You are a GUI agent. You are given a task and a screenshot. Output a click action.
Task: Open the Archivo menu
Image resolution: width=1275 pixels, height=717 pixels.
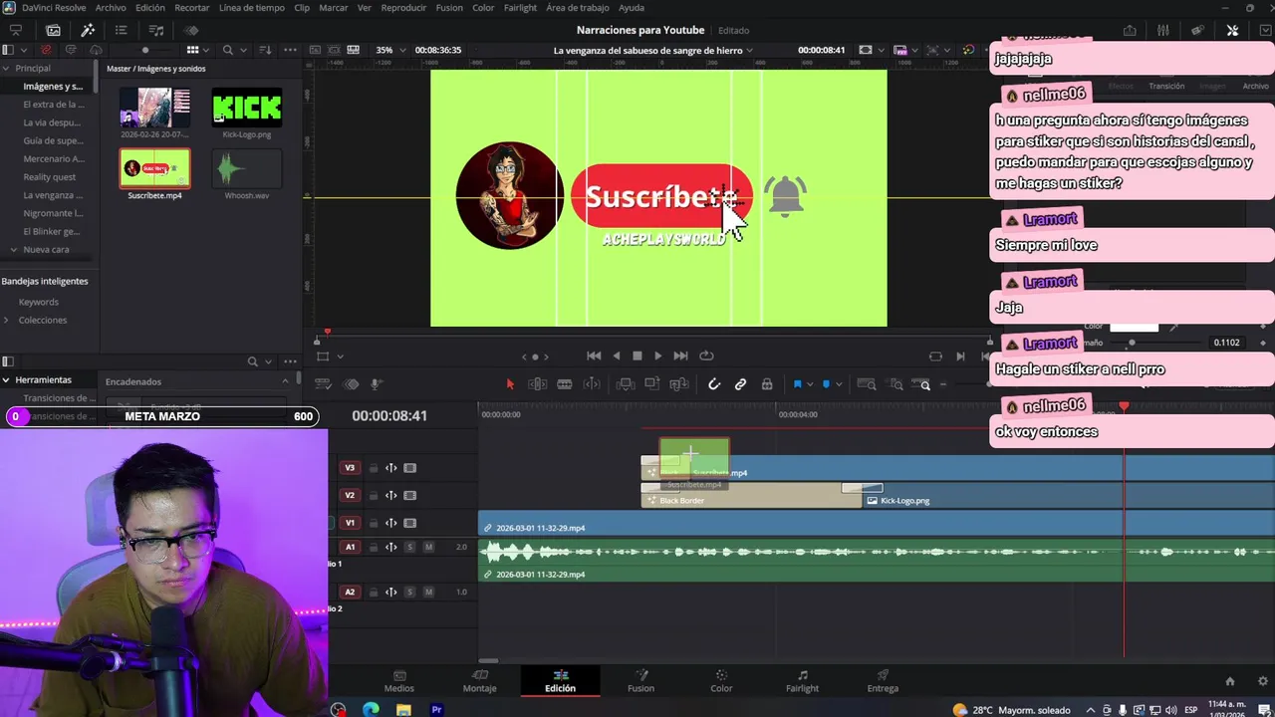pyautogui.click(x=111, y=7)
